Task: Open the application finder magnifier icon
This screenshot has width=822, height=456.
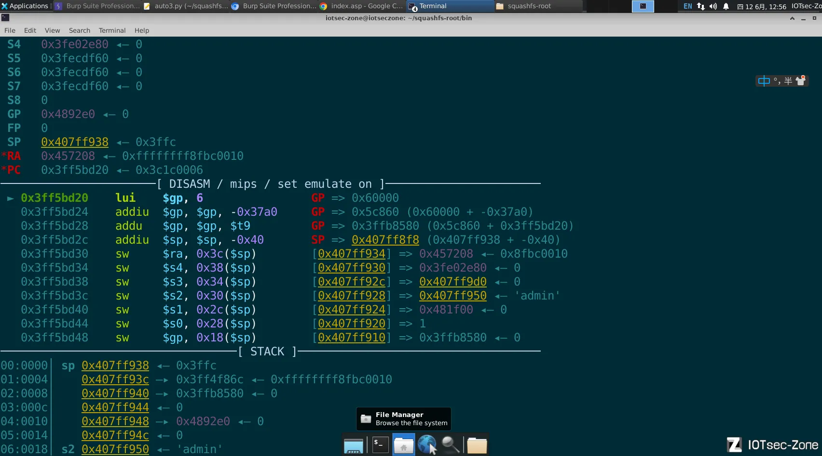Action: (x=451, y=444)
